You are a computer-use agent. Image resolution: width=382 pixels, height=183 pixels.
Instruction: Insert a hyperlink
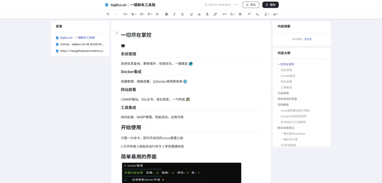pyautogui.click(x=215, y=15)
